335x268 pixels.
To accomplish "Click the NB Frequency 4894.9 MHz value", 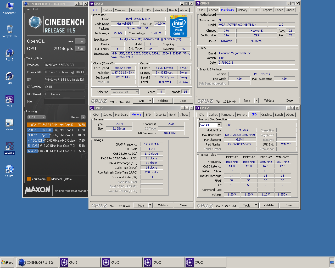I will pyautogui.click(x=171, y=133).
